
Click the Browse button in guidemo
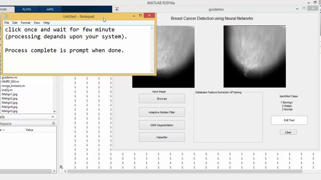coord(162,98)
